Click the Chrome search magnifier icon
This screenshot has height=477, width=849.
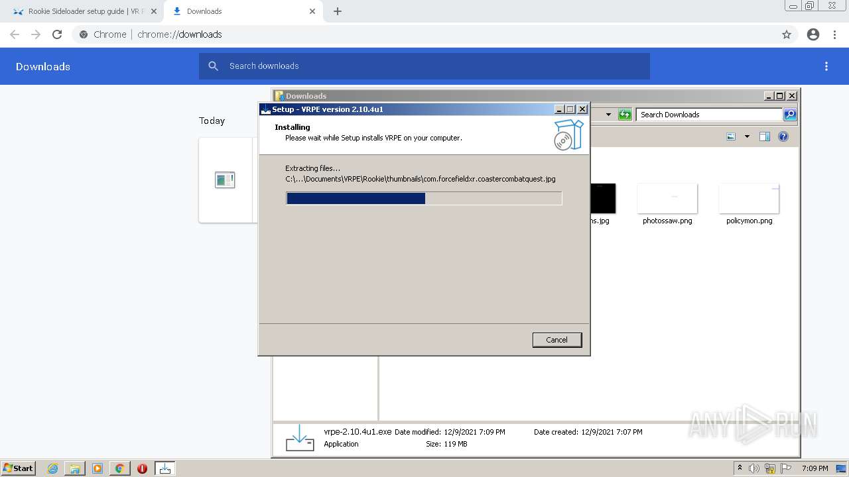213,66
